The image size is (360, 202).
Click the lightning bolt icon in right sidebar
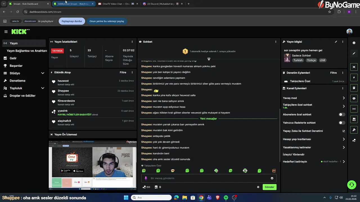point(354,77)
